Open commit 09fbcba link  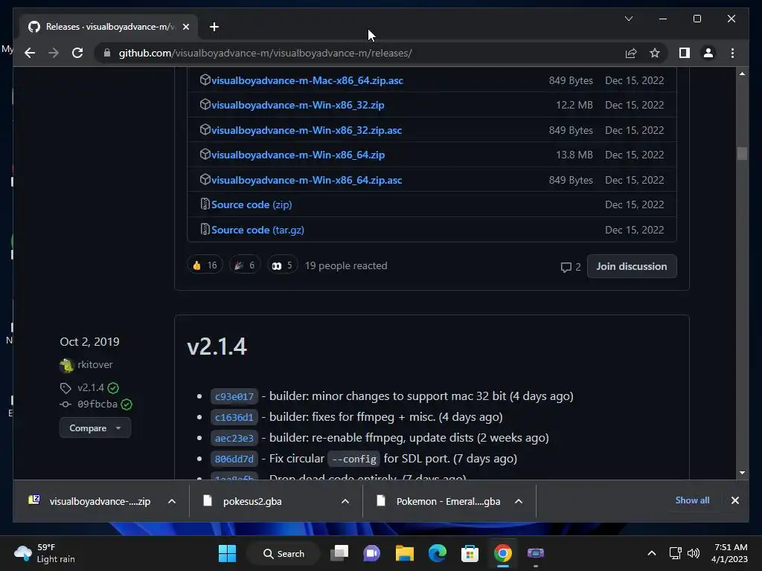coord(97,404)
